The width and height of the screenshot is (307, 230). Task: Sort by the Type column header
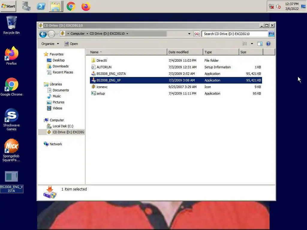click(x=221, y=52)
